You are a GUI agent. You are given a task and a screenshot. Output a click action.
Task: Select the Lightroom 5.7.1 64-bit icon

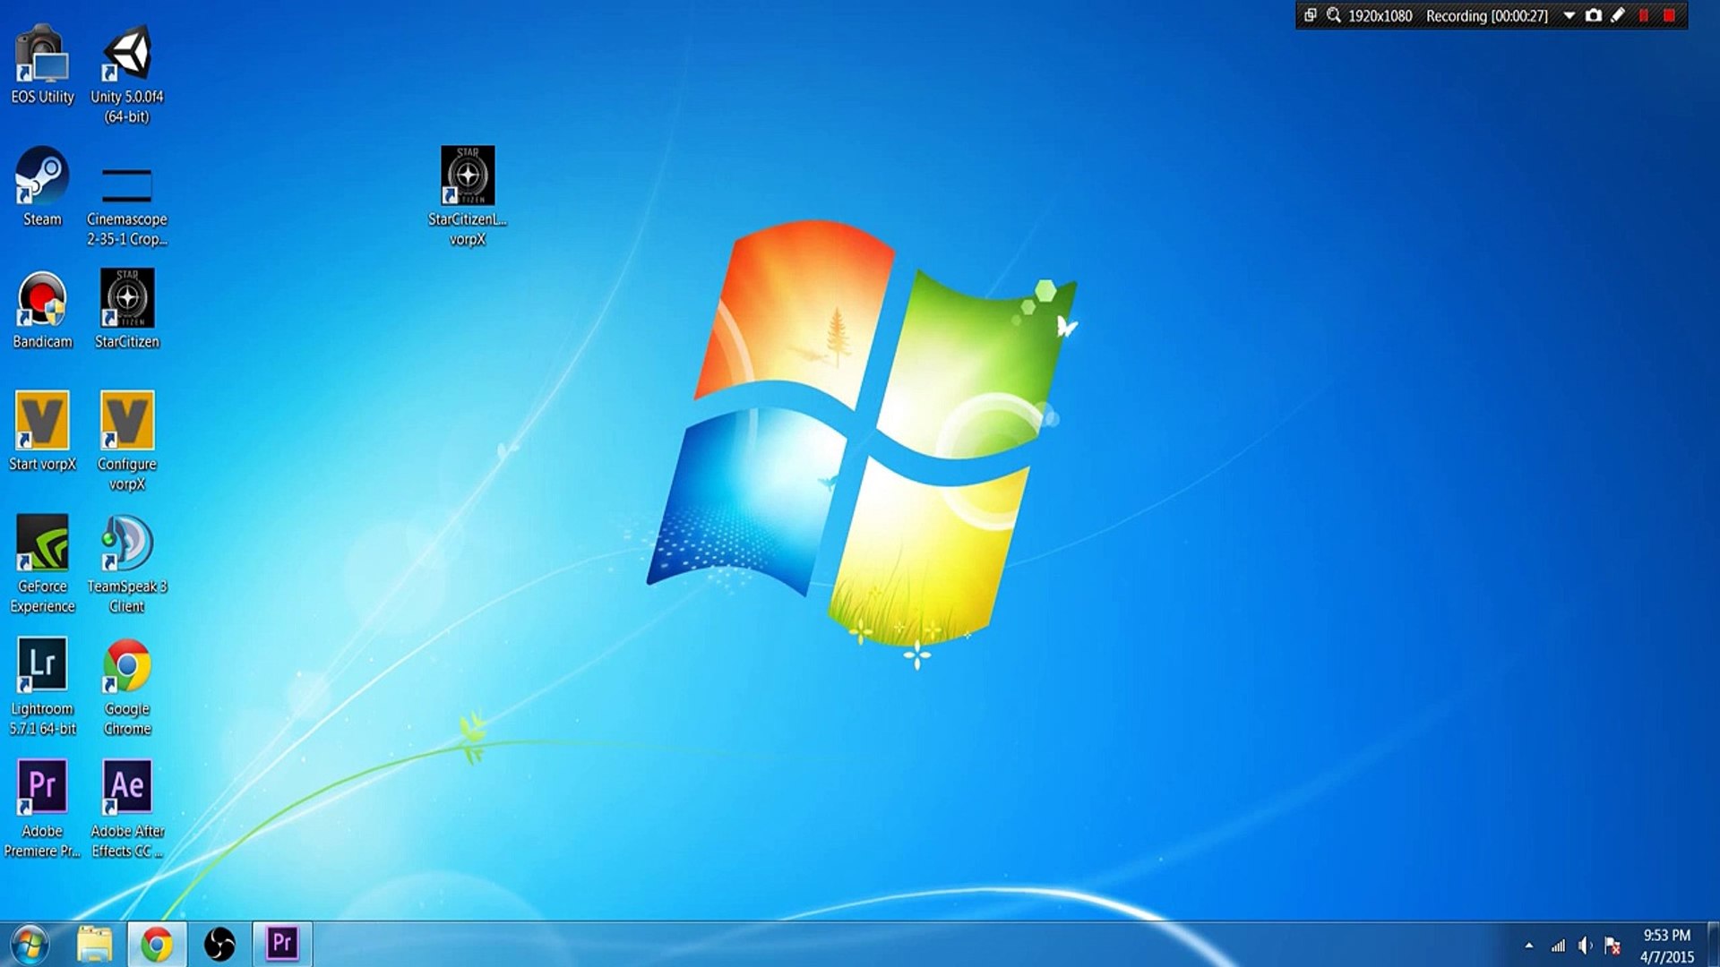click(42, 688)
